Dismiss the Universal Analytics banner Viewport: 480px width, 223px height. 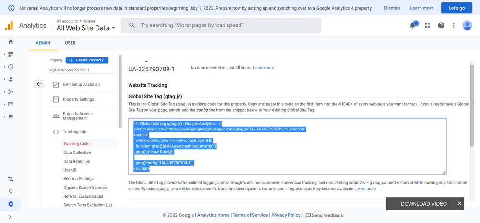click(392, 8)
